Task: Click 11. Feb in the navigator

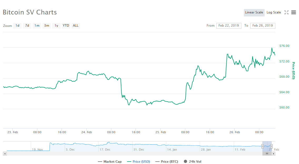Action: coord(240,150)
